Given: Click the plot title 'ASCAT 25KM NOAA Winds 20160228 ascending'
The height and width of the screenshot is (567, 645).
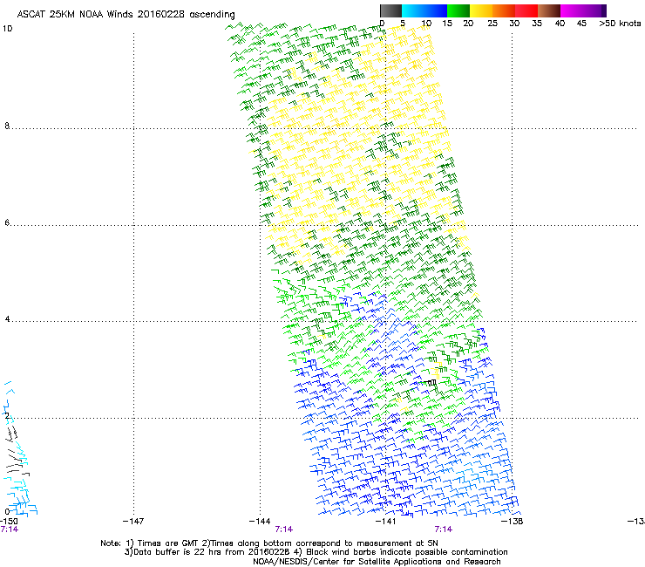Looking at the screenshot, I should 126,15.
